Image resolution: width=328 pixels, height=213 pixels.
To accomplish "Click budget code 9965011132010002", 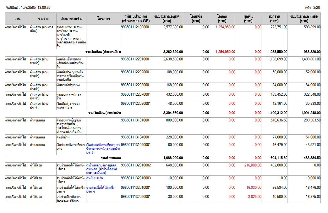I will click(x=136, y=165).
